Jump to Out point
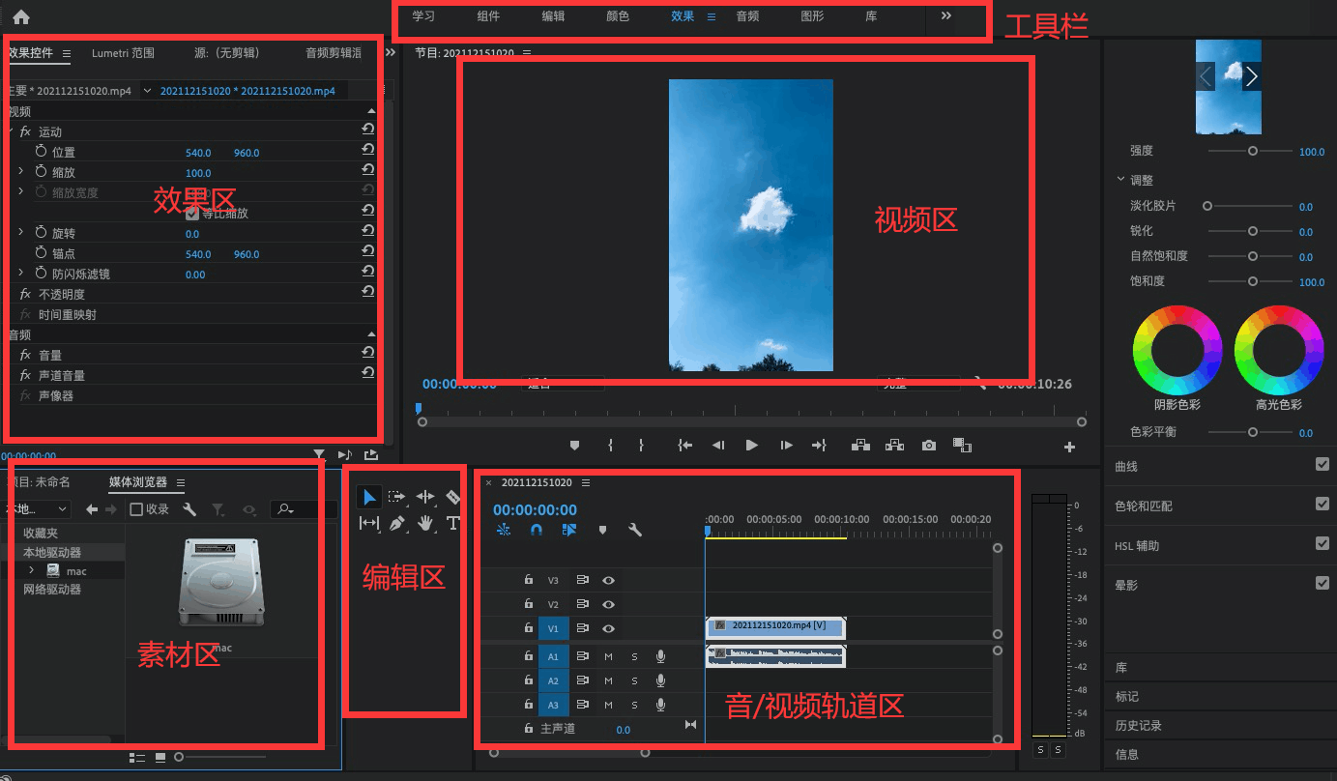Image resolution: width=1337 pixels, height=781 pixels. (x=819, y=446)
